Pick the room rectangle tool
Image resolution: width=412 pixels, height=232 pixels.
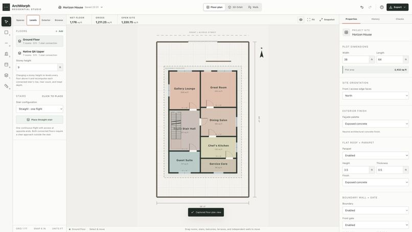click(6, 32)
